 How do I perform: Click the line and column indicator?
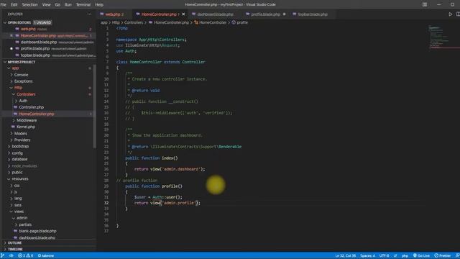tap(345, 255)
